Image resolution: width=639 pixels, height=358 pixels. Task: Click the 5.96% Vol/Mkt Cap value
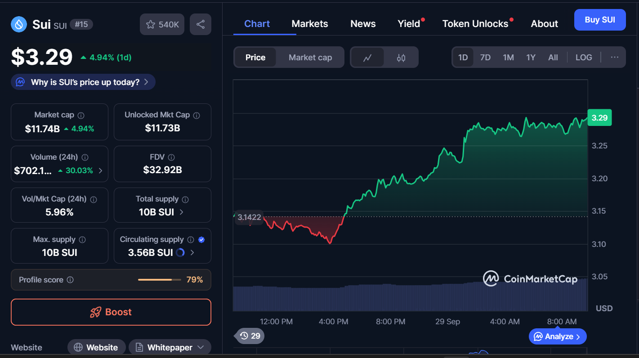coord(59,212)
